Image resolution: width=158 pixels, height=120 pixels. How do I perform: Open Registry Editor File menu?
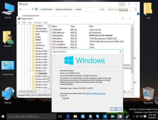click(19, 22)
